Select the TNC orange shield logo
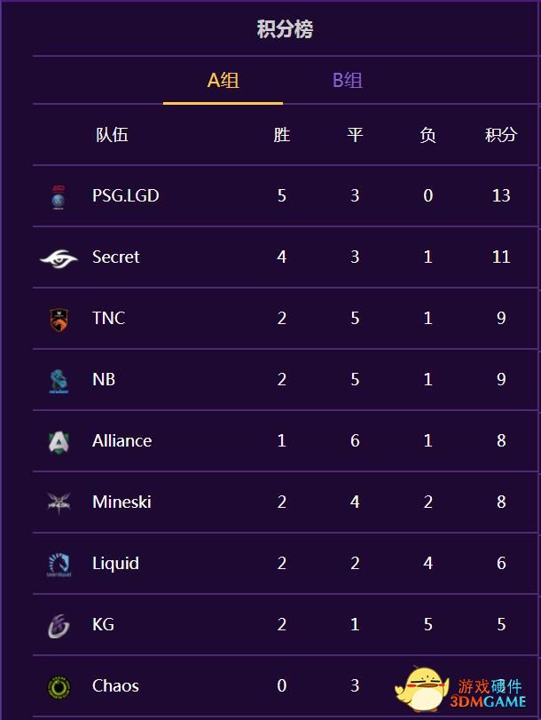541x720 pixels. click(59, 320)
